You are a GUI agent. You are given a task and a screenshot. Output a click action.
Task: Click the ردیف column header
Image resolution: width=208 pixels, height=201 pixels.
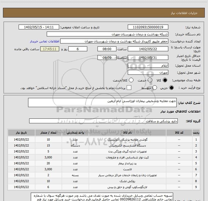tap(196, 133)
